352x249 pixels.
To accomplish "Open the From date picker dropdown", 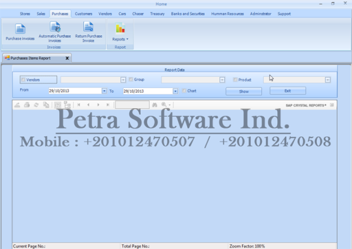I will pyautogui.click(x=104, y=91).
